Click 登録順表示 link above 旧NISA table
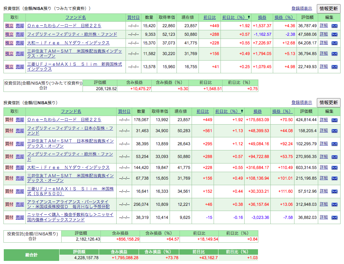This screenshot has width=344, height=264. pos(302,102)
